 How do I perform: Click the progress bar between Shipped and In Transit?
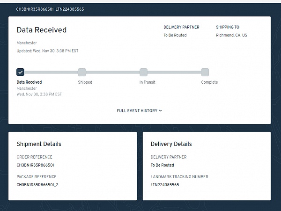pyautogui.click(x=113, y=73)
